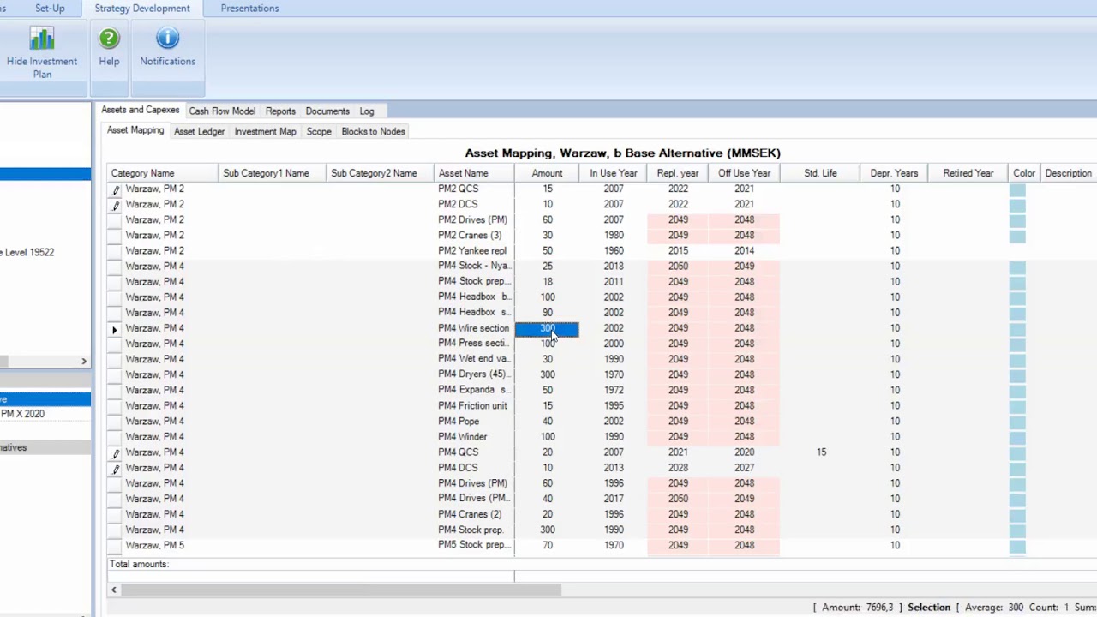This screenshot has height=617, width=1097.
Task: Switch to the Strategy Development ribbon tab
Action: (142, 9)
